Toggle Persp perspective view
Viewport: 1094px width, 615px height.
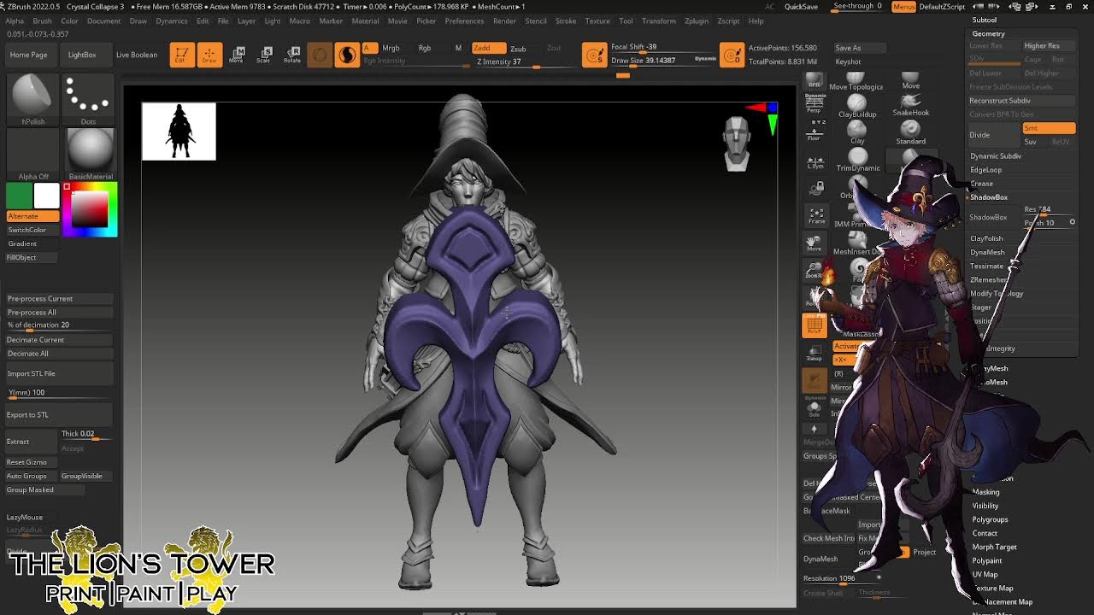point(815,104)
